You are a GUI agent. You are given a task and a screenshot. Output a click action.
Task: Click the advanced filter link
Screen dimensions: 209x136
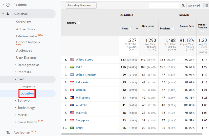[x=194, y=5]
